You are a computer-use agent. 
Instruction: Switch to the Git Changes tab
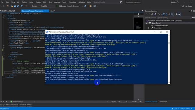[x=163, y=101]
